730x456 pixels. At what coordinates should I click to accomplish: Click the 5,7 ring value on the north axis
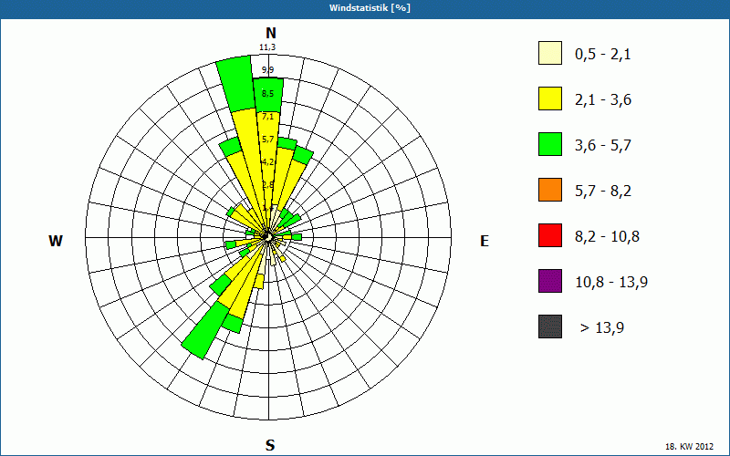coord(267,140)
